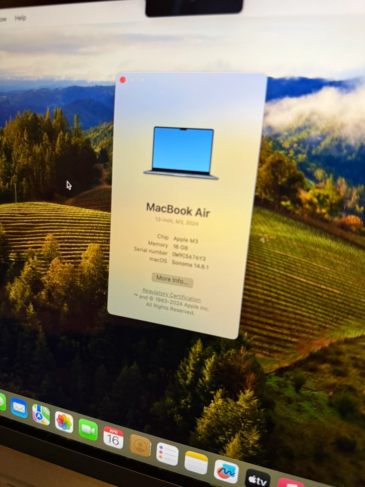This screenshot has width=365, height=487.
Task: Click the 16 GB memory value
Action: (180, 247)
